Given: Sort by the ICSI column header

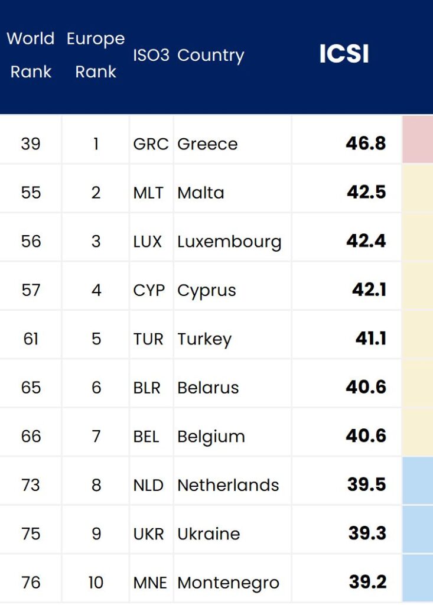Looking at the screenshot, I should click(x=344, y=54).
